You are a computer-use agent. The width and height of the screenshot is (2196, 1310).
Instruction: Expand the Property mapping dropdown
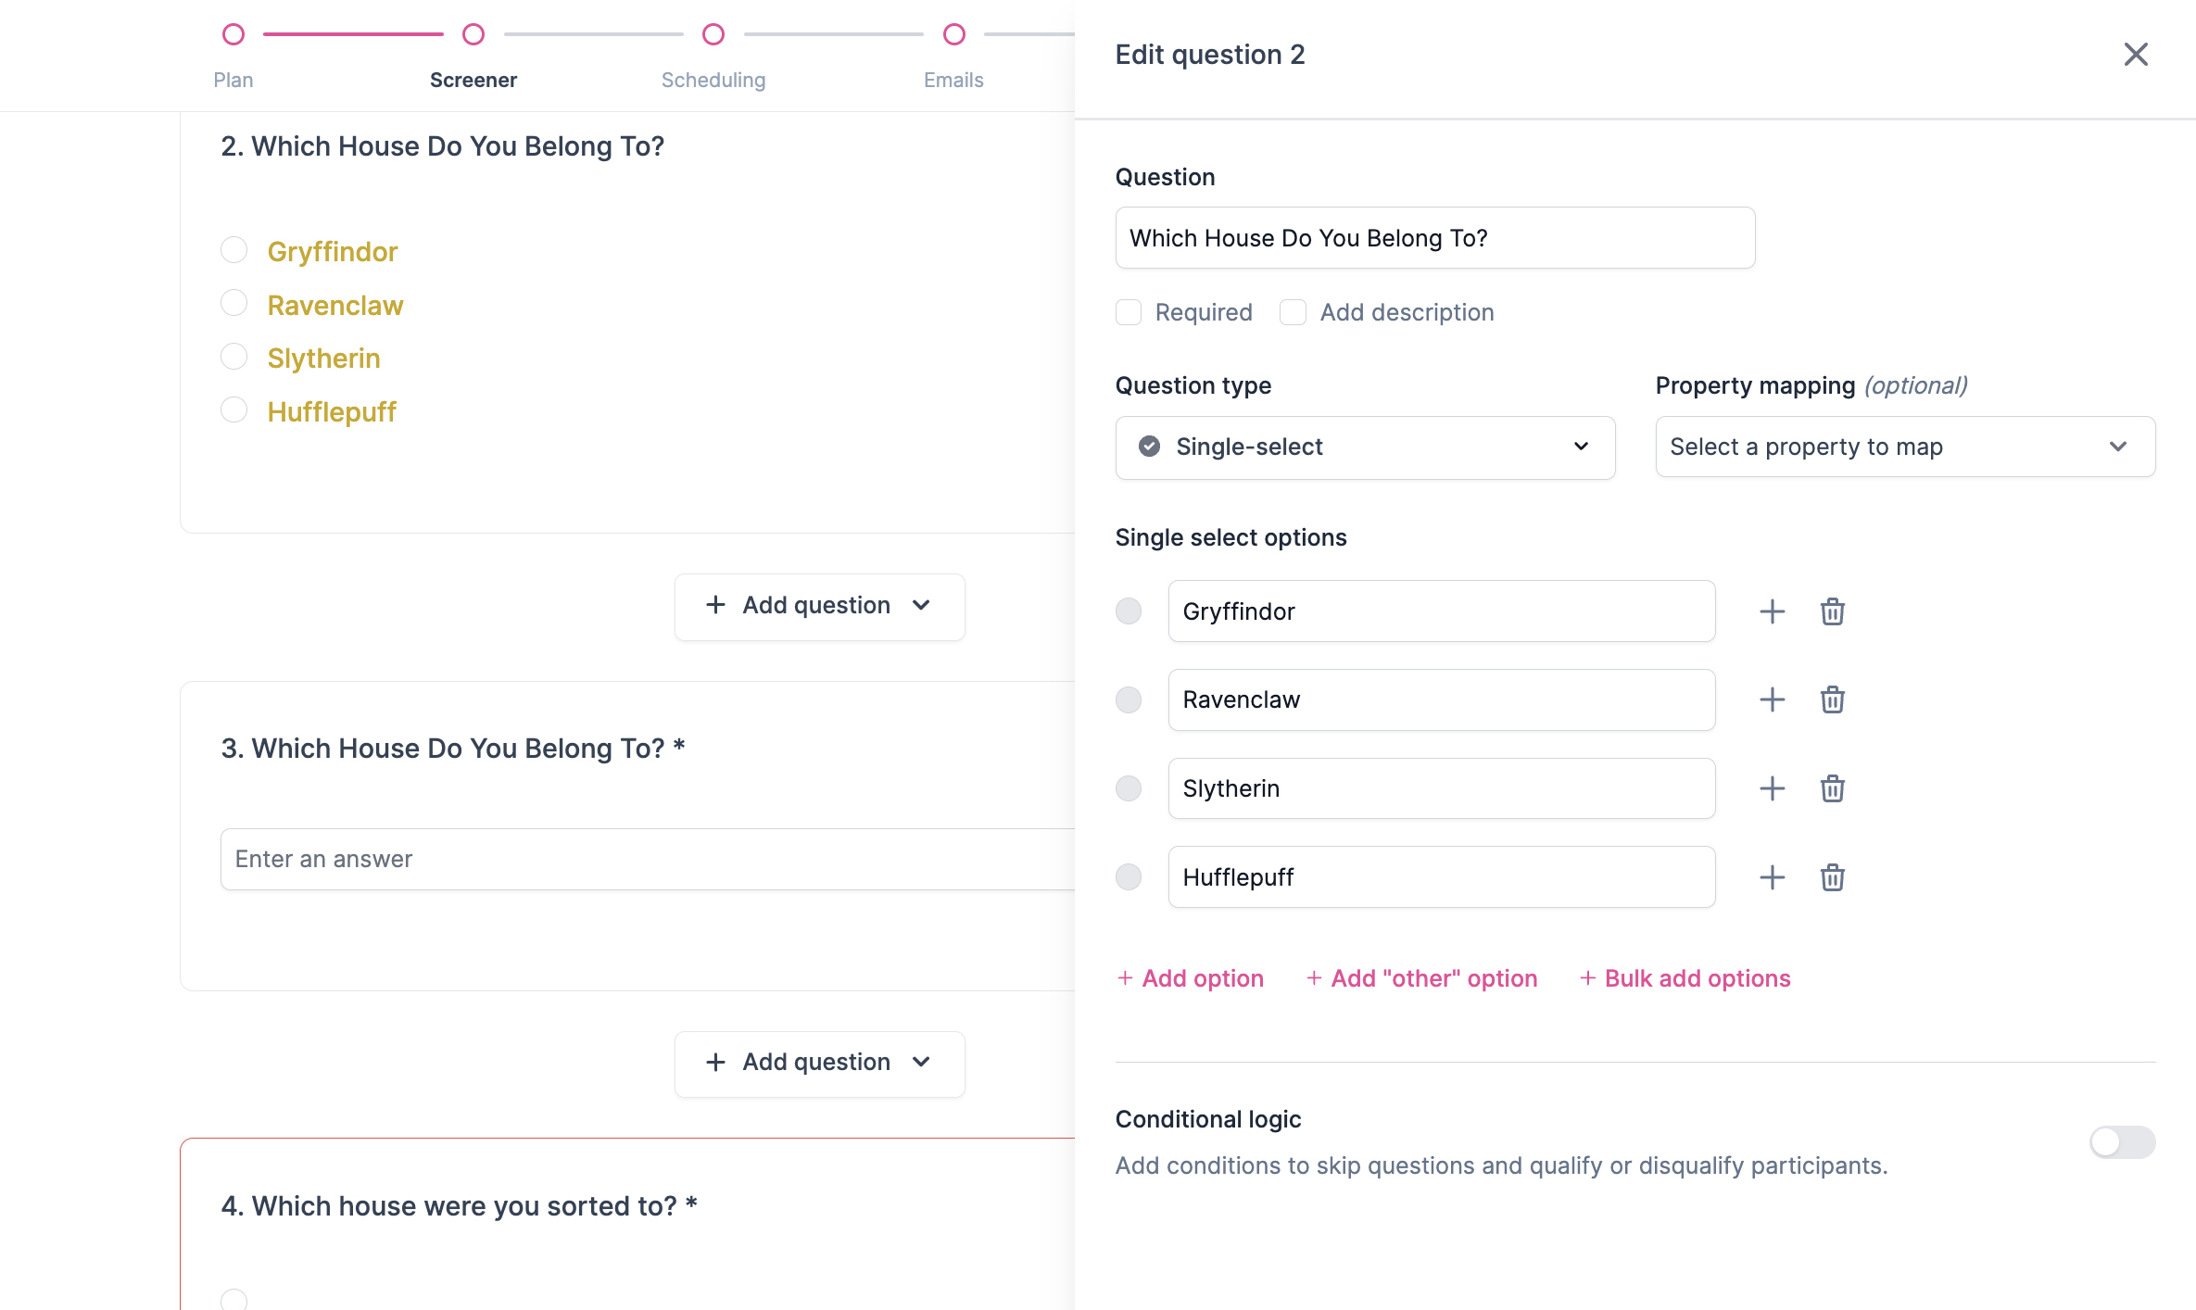pos(1904,447)
